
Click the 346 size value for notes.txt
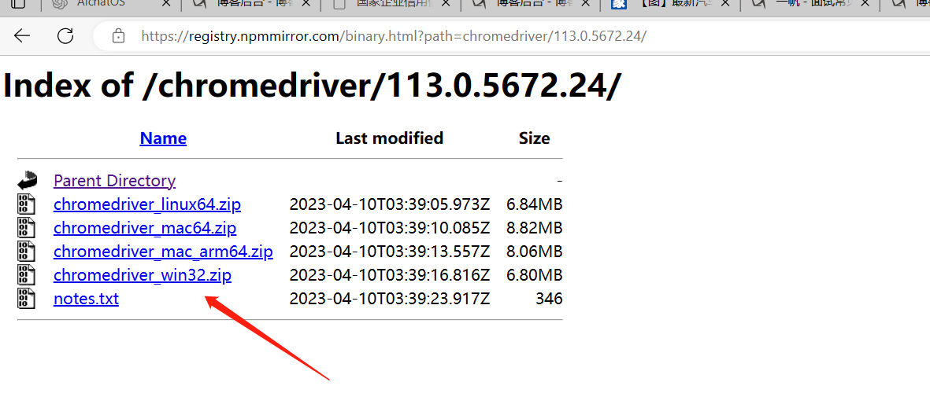pos(549,299)
